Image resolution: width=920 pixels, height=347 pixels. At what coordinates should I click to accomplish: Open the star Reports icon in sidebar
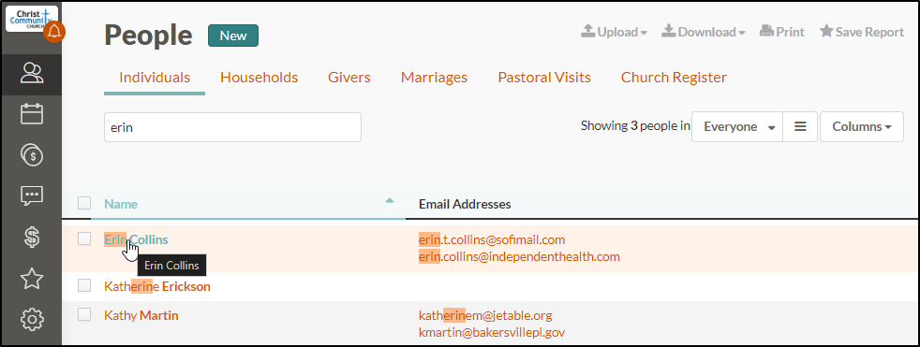(32, 279)
